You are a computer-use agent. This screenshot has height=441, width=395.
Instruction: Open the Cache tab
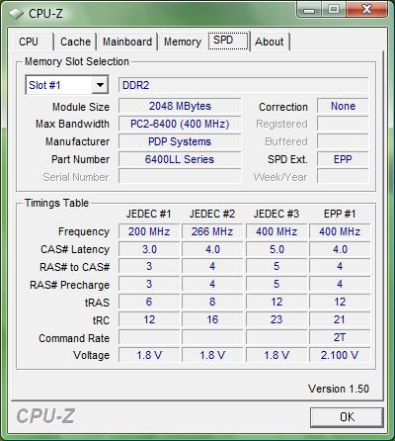[75, 42]
